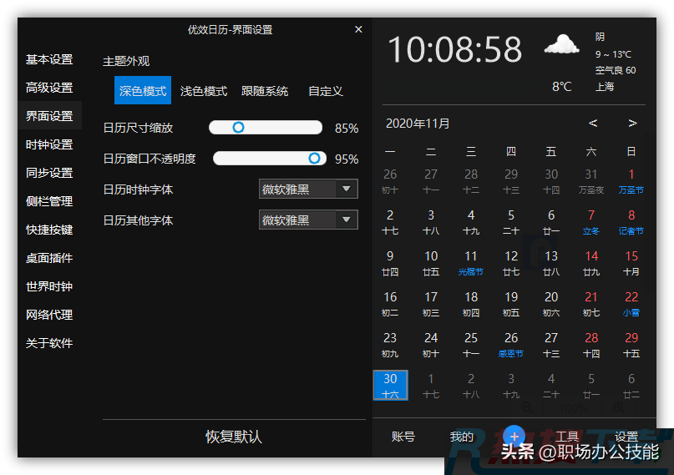Click the cloudy weather icon

click(x=562, y=44)
